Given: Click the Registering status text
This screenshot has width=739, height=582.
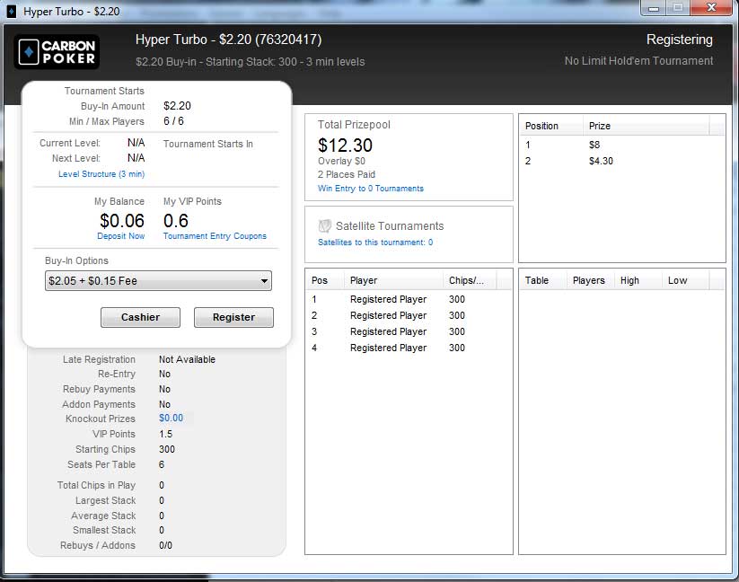Looking at the screenshot, I should (x=680, y=40).
